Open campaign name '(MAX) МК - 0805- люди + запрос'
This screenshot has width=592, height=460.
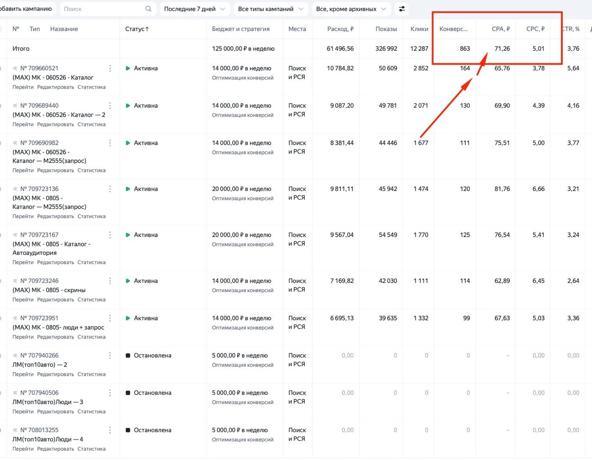pyautogui.click(x=58, y=328)
